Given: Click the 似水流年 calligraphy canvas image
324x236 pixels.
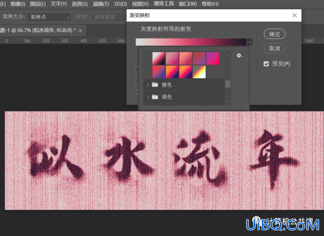Looking at the screenshot, I should point(164,160).
